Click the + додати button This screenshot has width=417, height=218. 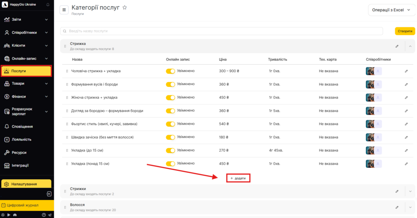[x=238, y=178]
